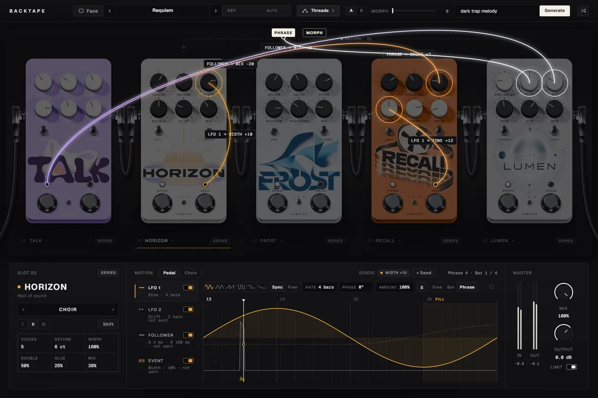
Task: Click the Shift button
Action: [108, 324]
